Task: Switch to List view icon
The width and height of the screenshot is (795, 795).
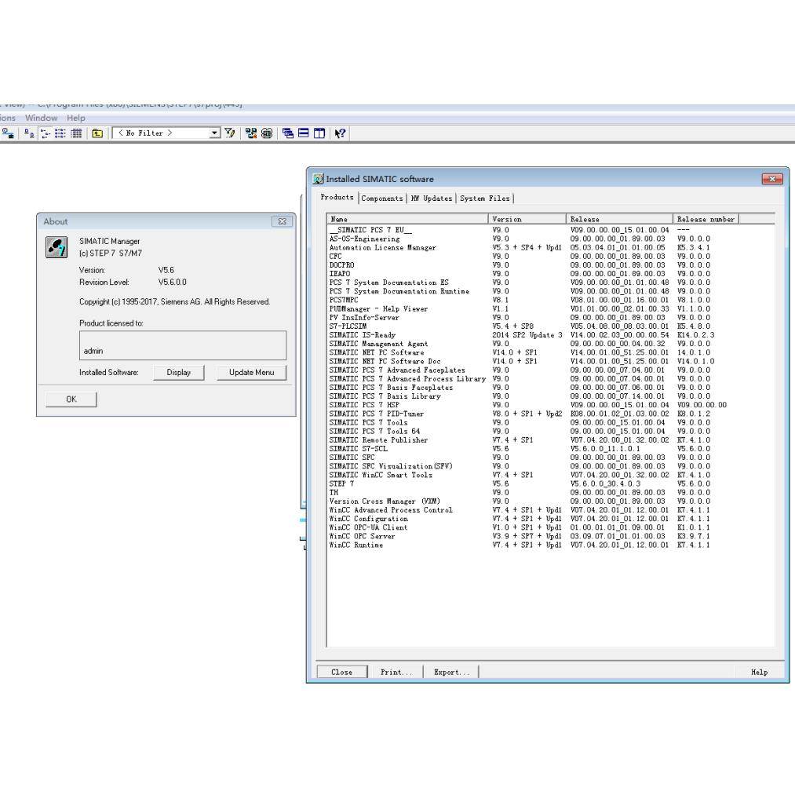Action: click(x=60, y=133)
